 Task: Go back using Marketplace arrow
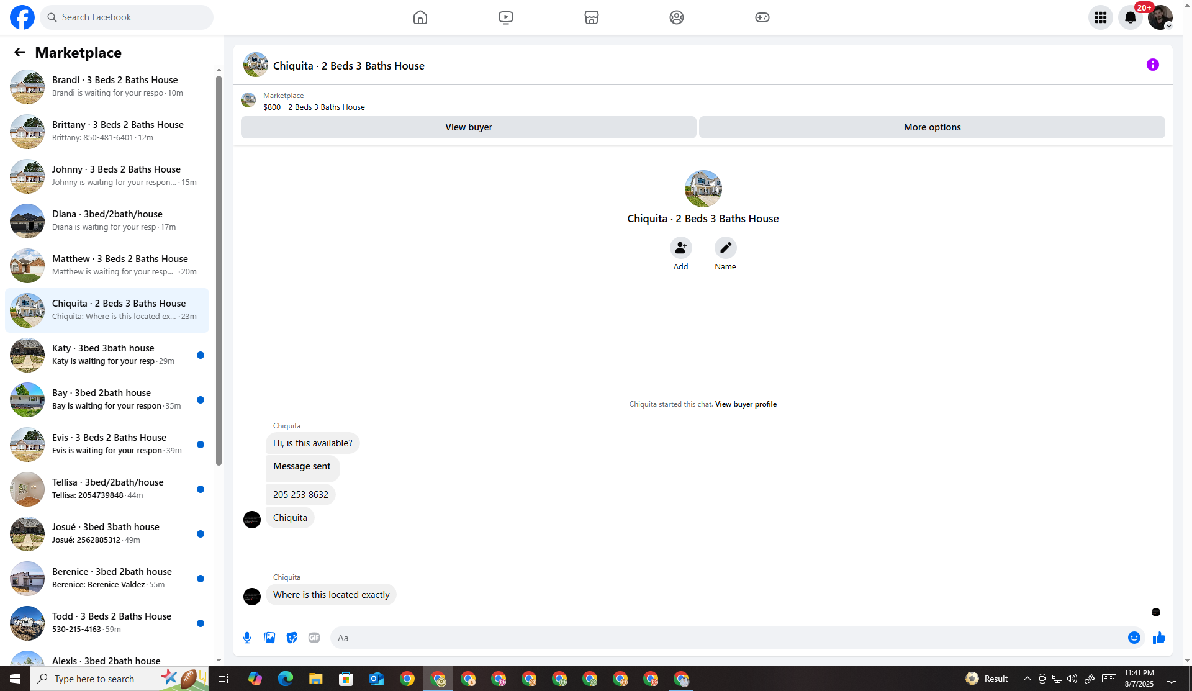20,53
